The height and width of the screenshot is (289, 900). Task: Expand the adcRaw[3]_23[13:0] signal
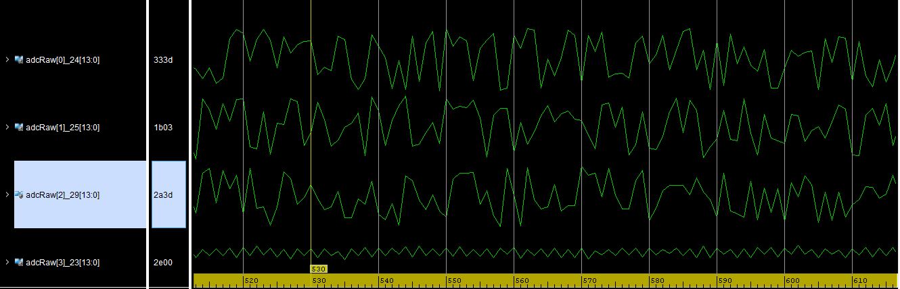pyautogui.click(x=7, y=262)
